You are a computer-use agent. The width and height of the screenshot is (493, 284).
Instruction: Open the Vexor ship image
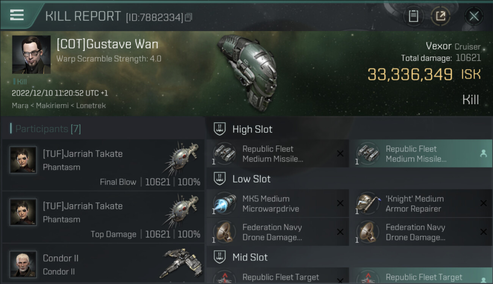pos(246,72)
